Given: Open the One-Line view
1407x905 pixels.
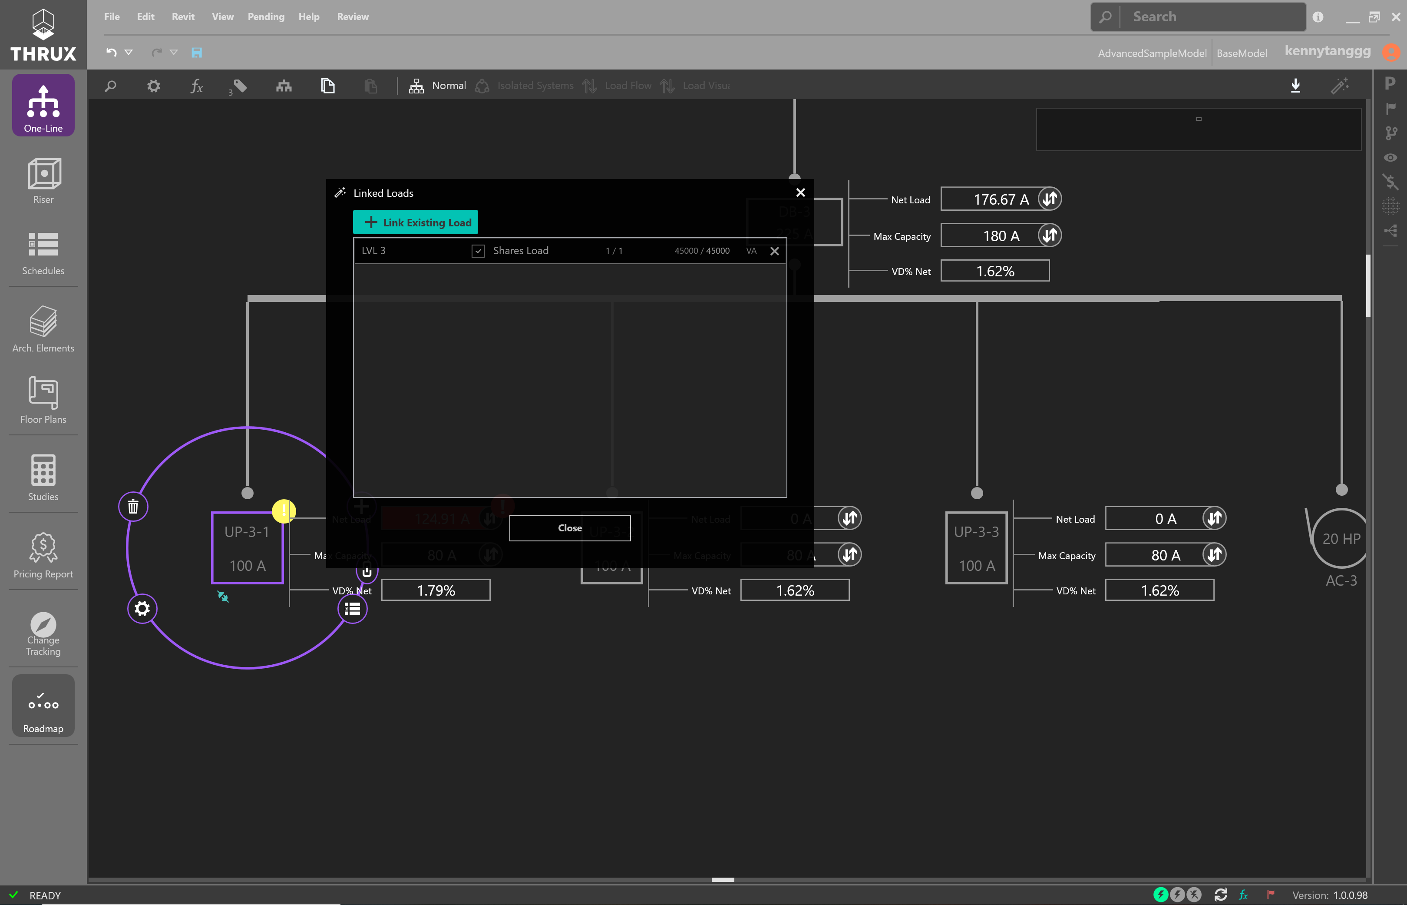Looking at the screenshot, I should [43, 106].
